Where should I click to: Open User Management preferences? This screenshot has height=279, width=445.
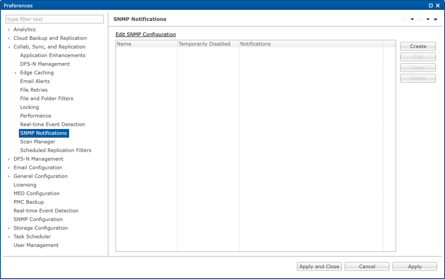(x=36, y=245)
